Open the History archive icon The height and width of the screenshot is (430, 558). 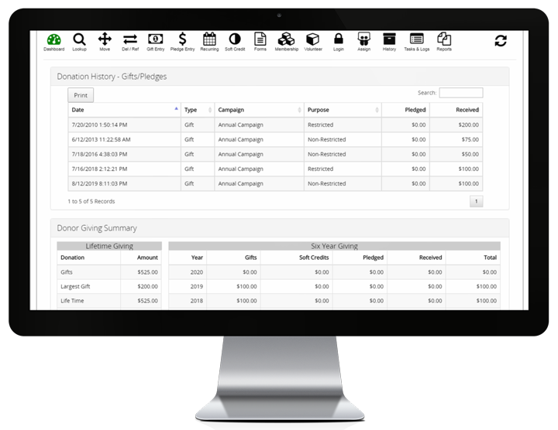point(389,43)
